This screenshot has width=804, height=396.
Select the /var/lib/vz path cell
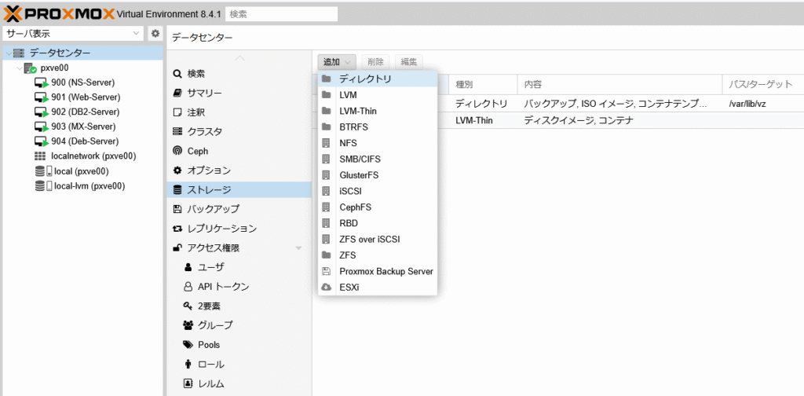[763, 104]
